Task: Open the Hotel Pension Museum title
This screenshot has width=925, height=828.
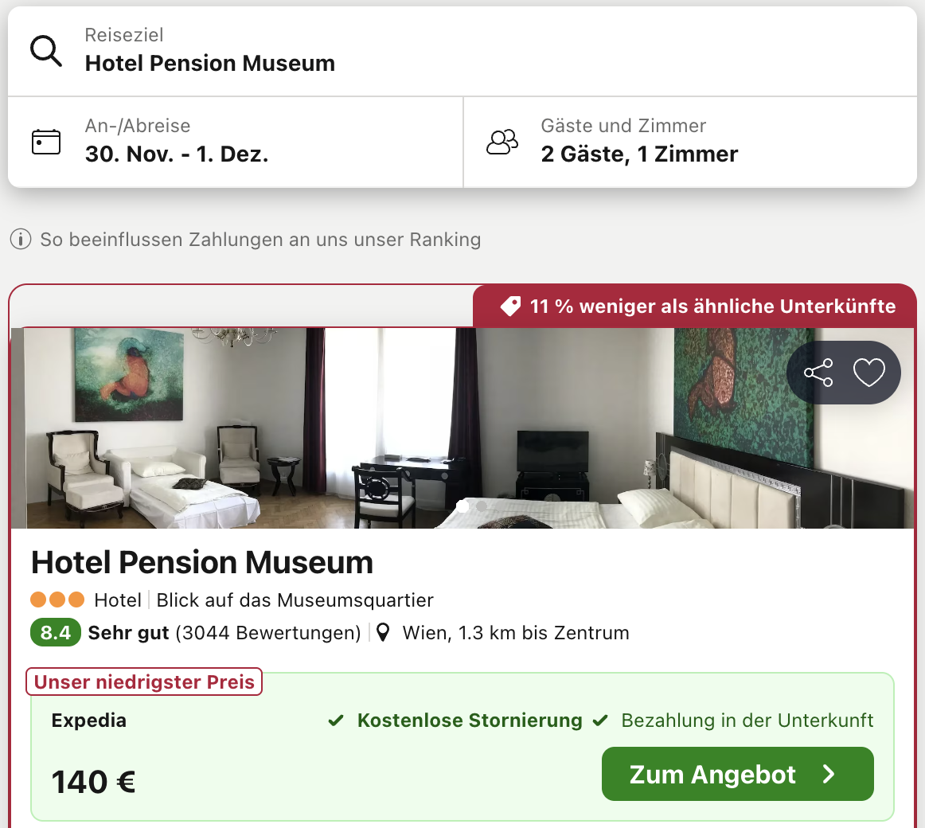Action: tap(202, 563)
